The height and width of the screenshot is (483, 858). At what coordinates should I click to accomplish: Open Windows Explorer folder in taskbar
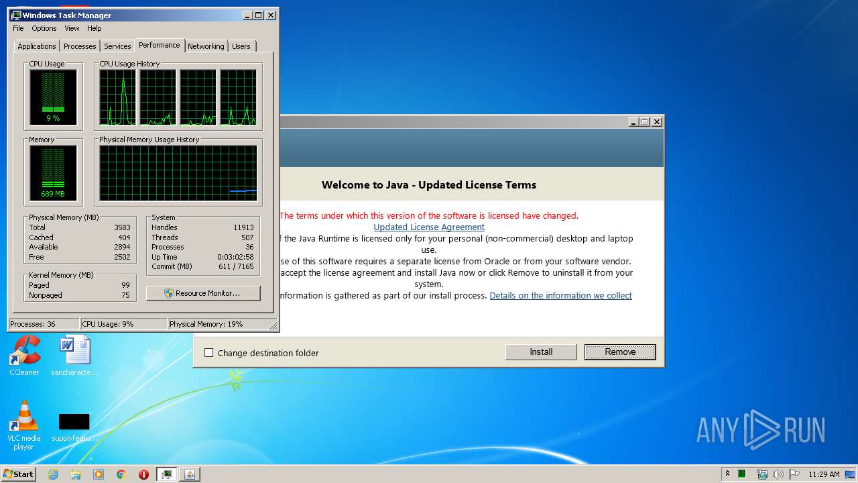[76, 474]
